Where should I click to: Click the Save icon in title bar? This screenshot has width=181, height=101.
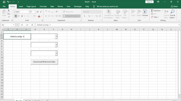click(x=4, y=2)
